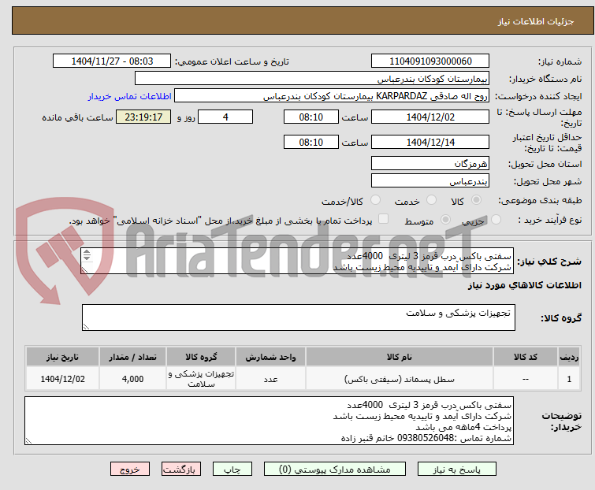Click the چاپ print button
The width and height of the screenshot is (595, 490).
(x=232, y=470)
